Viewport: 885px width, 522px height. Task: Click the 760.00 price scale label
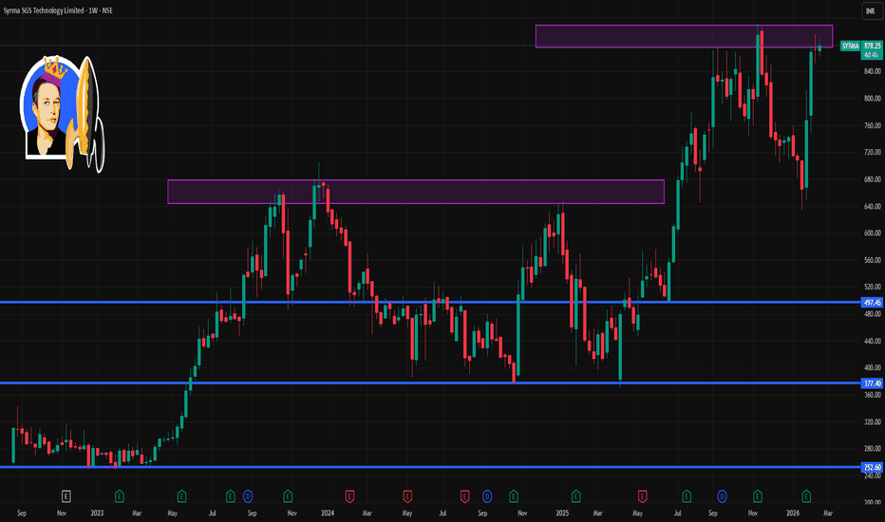(x=872, y=125)
